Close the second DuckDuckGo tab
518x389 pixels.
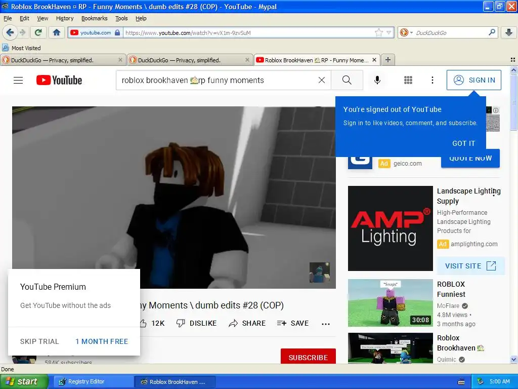[x=247, y=60]
